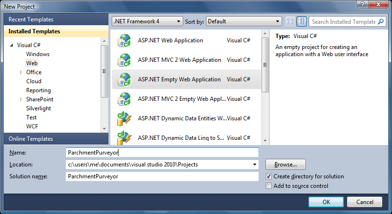Collapse the Visual C# tree node
The height and width of the screenshot is (214, 392).
pos(11,45)
